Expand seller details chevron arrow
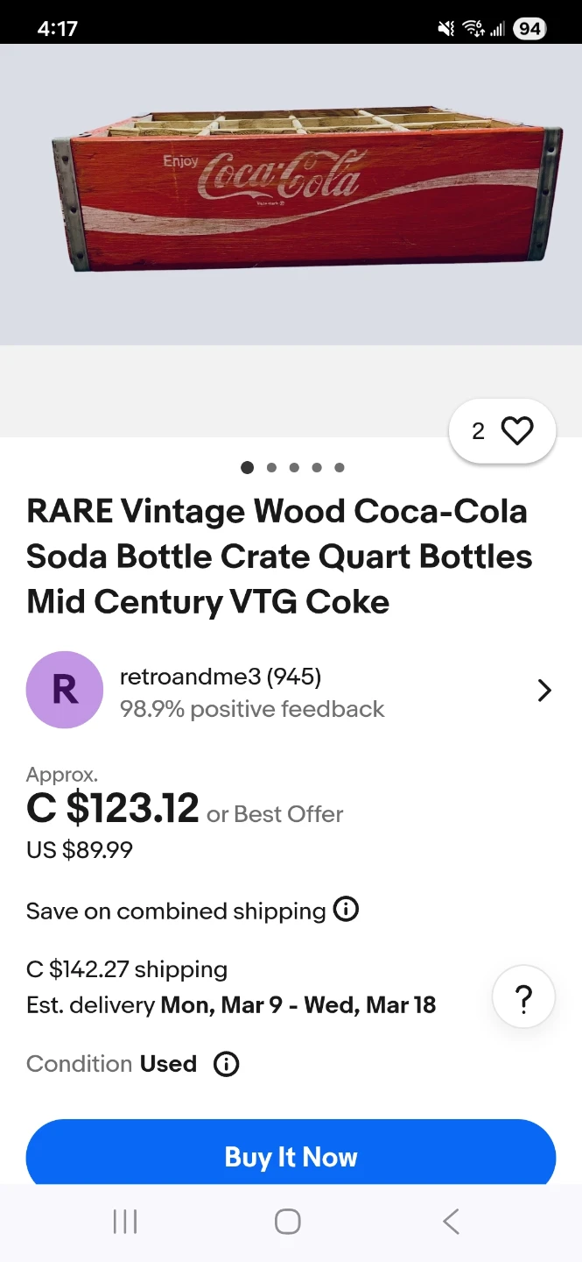Image resolution: width=582 pixels, height=1262 pixels. point(544,691)
